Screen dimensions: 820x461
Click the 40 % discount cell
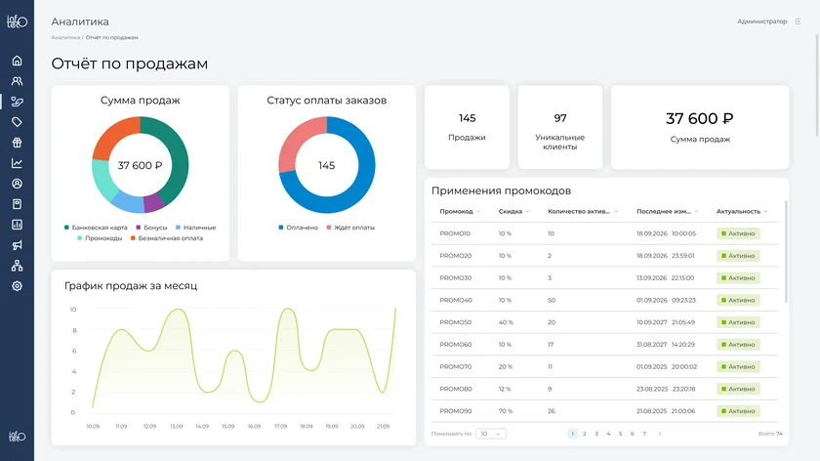506,322
